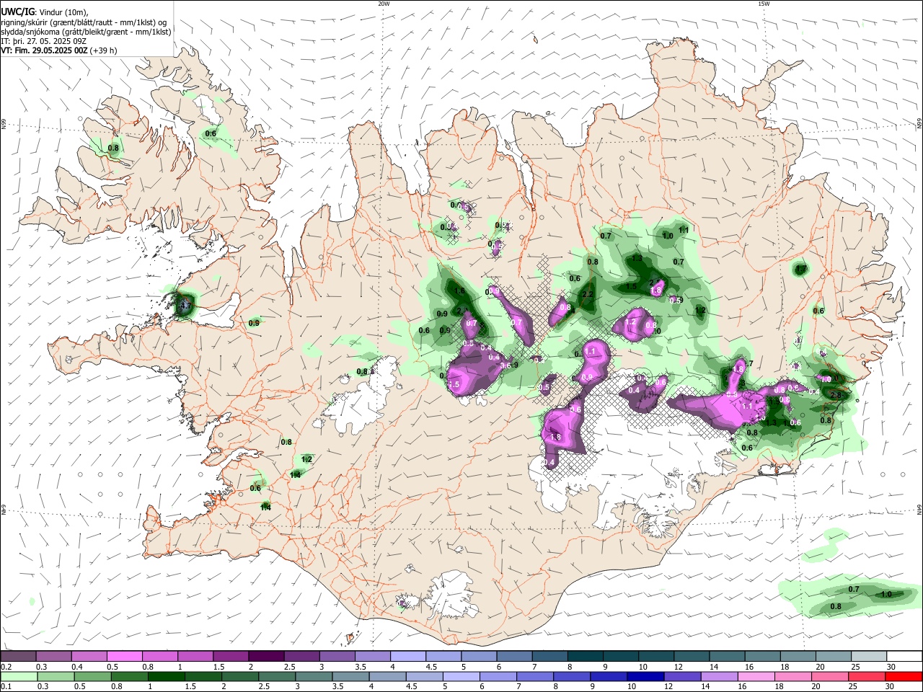Select the 'rigning/skúrir' rain legend description line

(84, 21)
